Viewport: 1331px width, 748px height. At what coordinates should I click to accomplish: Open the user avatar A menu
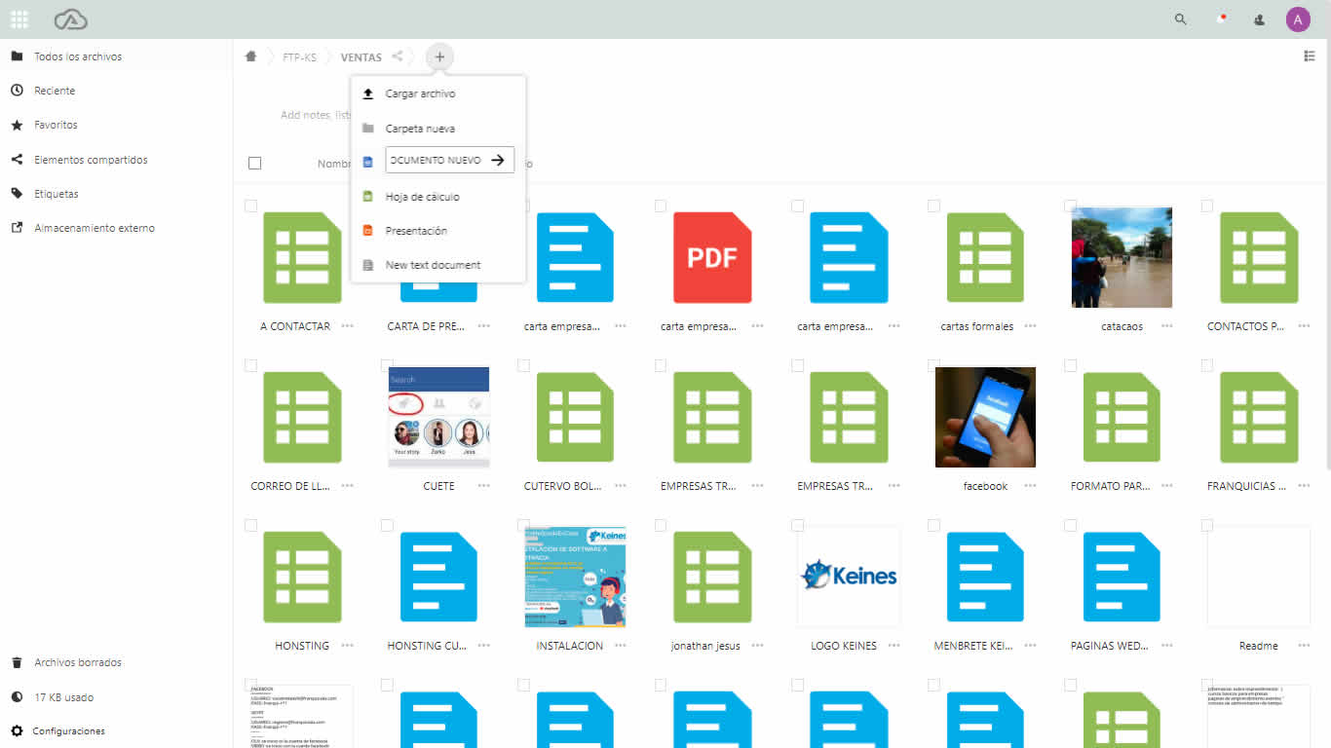coord(1298,19)
